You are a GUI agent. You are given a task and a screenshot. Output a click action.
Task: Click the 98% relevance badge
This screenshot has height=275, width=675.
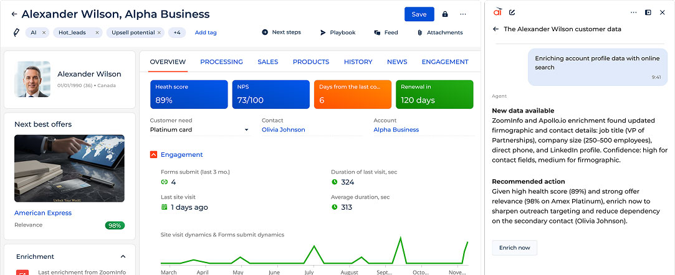pyautogui.click(x=115, y=225)
